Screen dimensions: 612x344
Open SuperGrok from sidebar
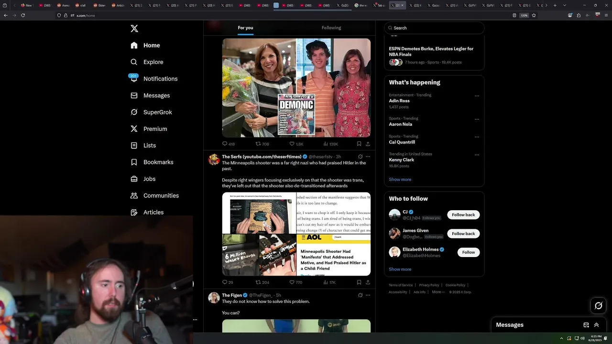[x=151, y=112]
